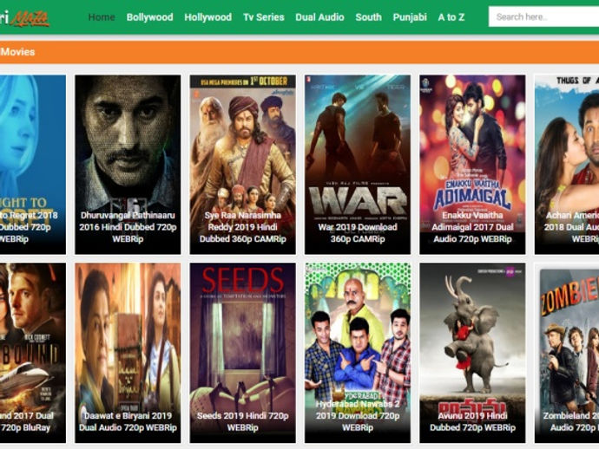Open the Avunu elephant poster
The height and width of the screenshot is (449, 599).
tap(472, 353)
